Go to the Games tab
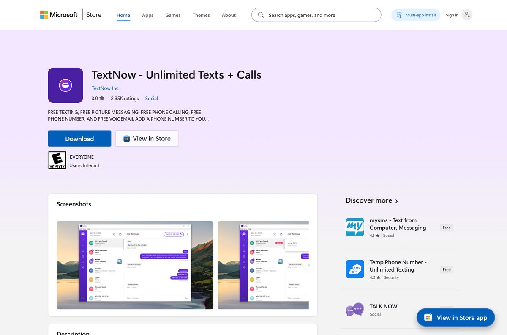 (x=173, y=15)
